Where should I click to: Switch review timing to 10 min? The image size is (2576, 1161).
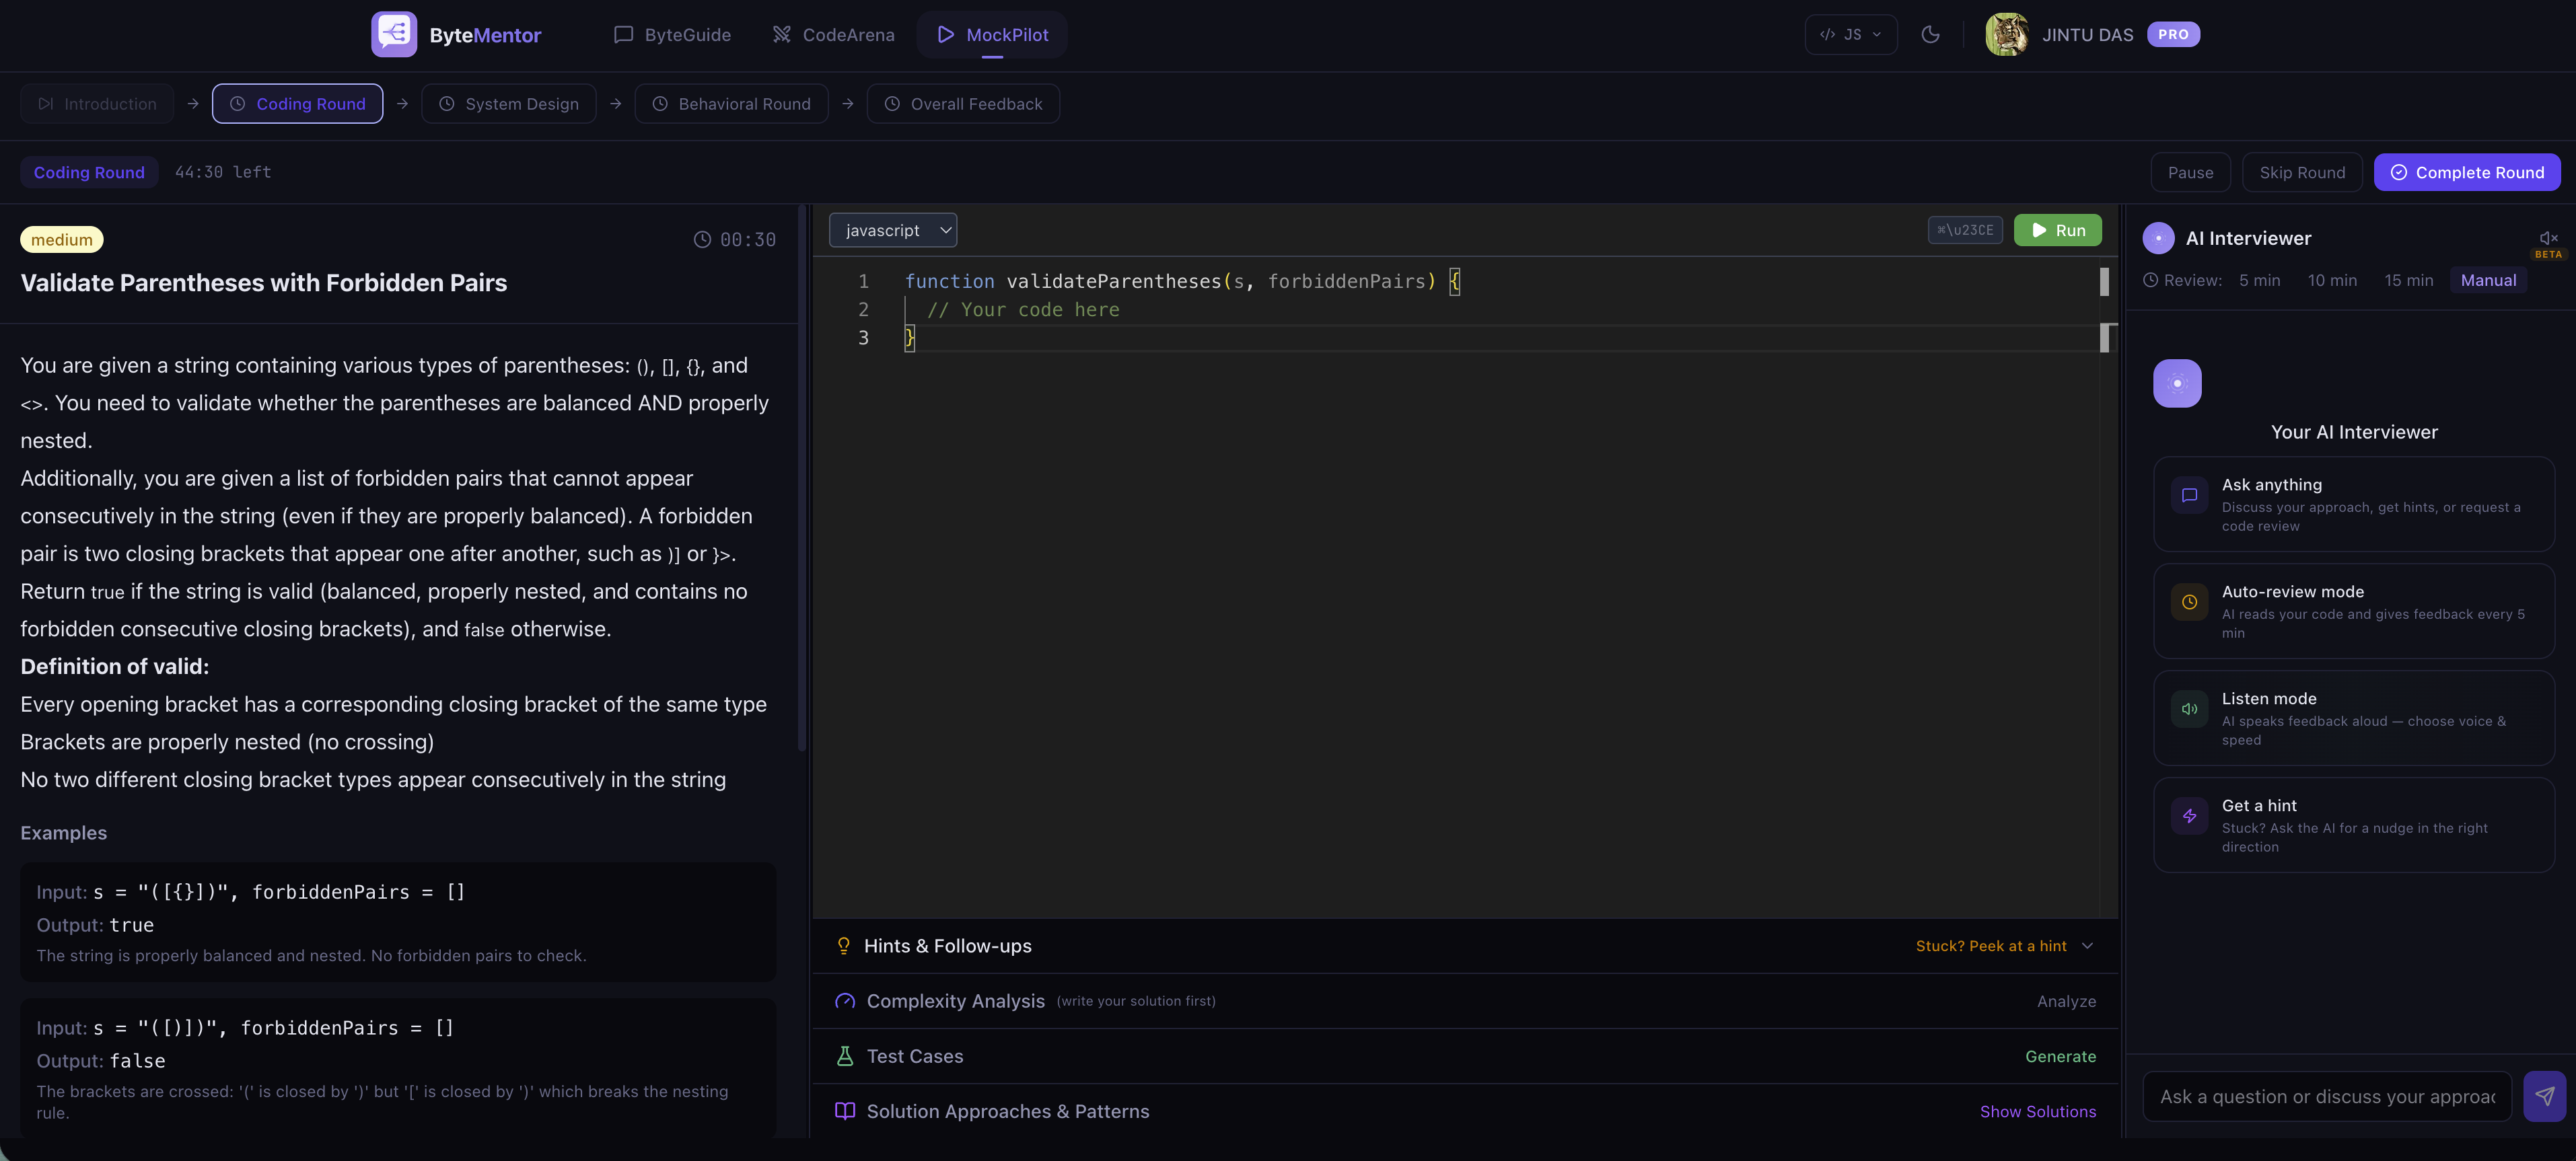coord(2332,280)
